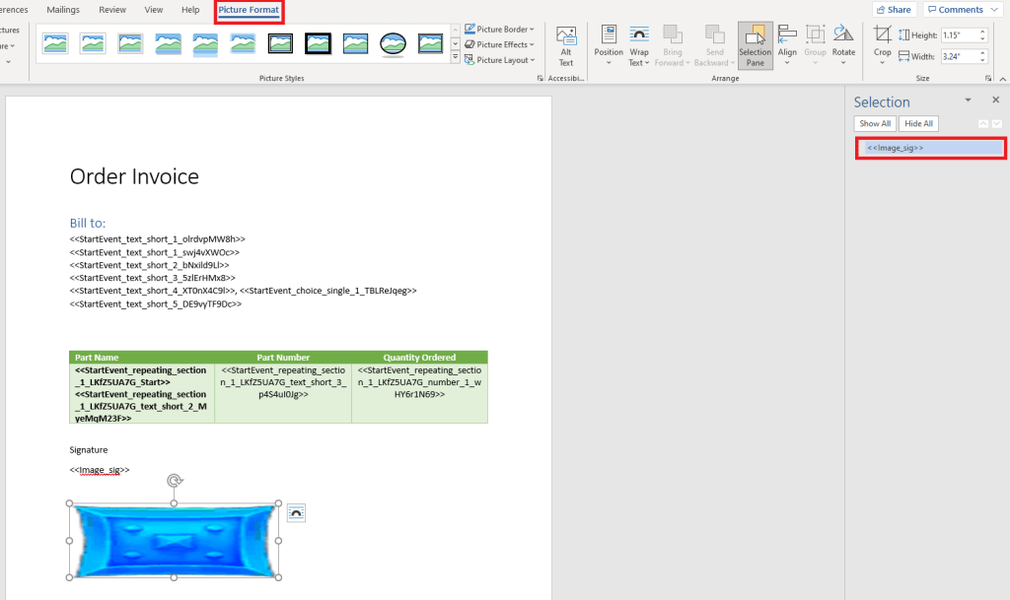Click the Hide All button
1010x600 pixels.
(x=918, y=124)
